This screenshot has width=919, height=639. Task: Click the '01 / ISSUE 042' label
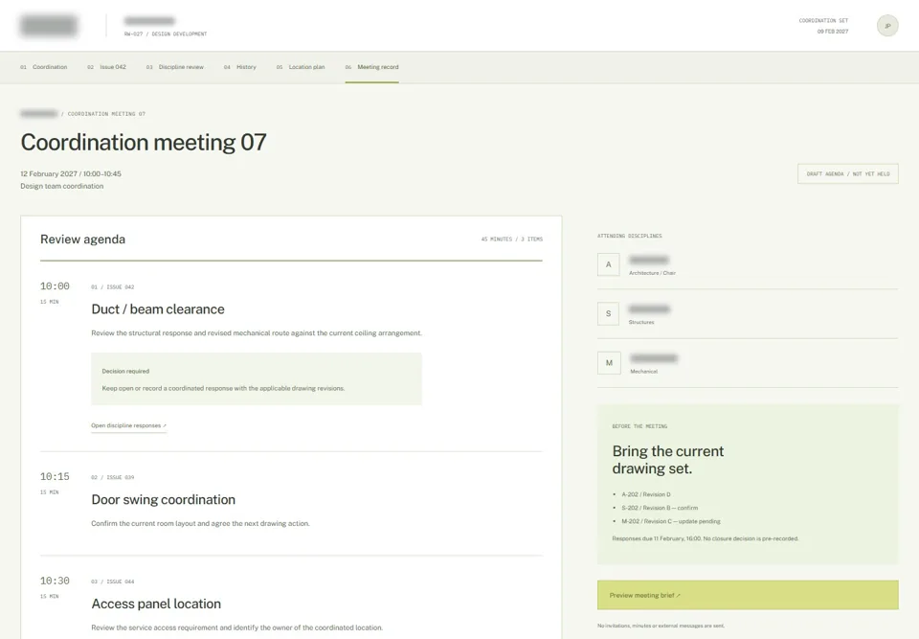(113, 287)
